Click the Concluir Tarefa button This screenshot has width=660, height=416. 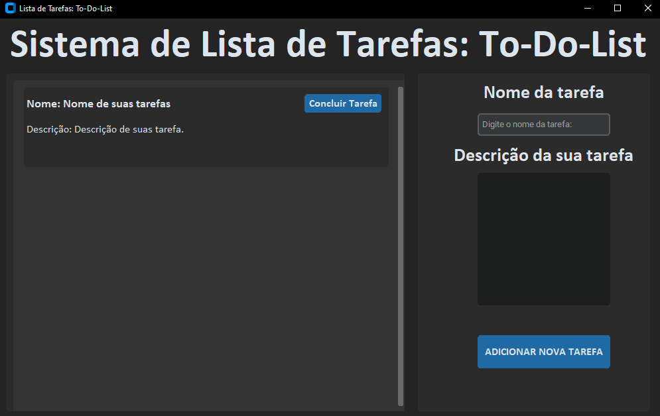click(343, 103)
